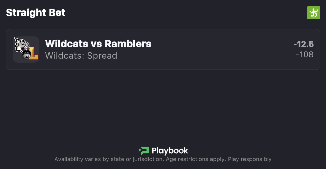Click the word Wildcats in matchup title
Viewport: 326px width, 169px height.
pyautogui.click(x=67, y=44)
